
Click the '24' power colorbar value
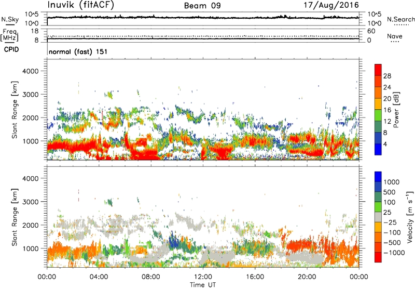tap(387, 87)
